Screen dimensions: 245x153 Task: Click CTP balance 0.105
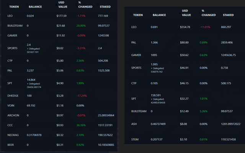(154, 83)
